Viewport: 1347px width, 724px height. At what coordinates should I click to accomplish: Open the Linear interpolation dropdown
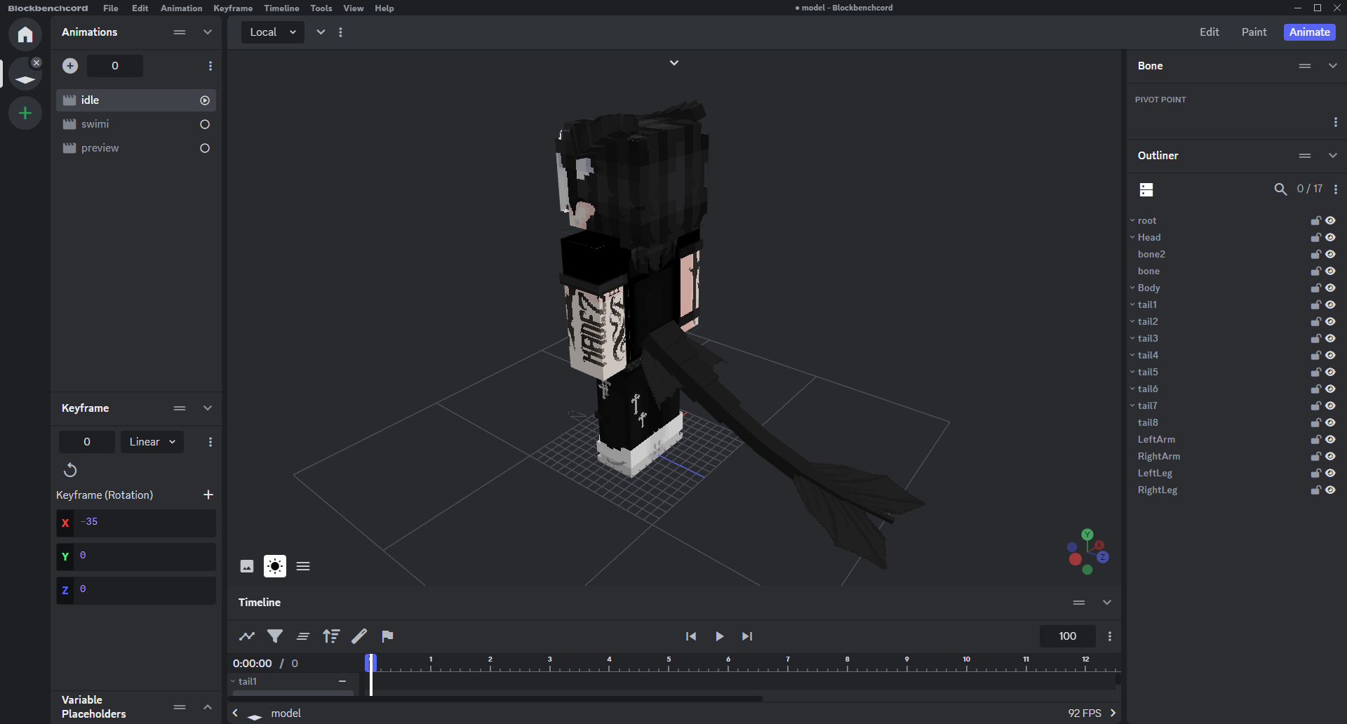152,442
